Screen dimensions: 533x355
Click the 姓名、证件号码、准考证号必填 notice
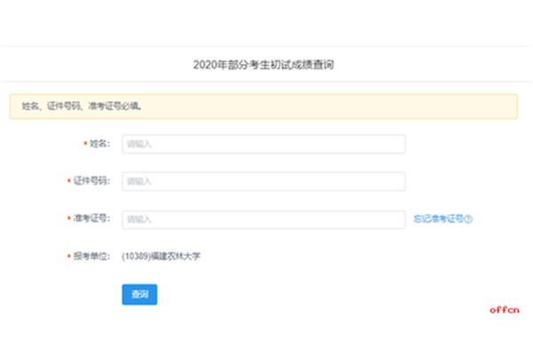264,106
